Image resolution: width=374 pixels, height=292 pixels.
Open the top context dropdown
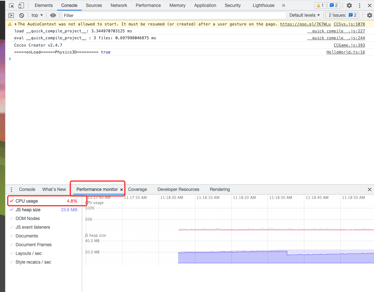point(37,15)
